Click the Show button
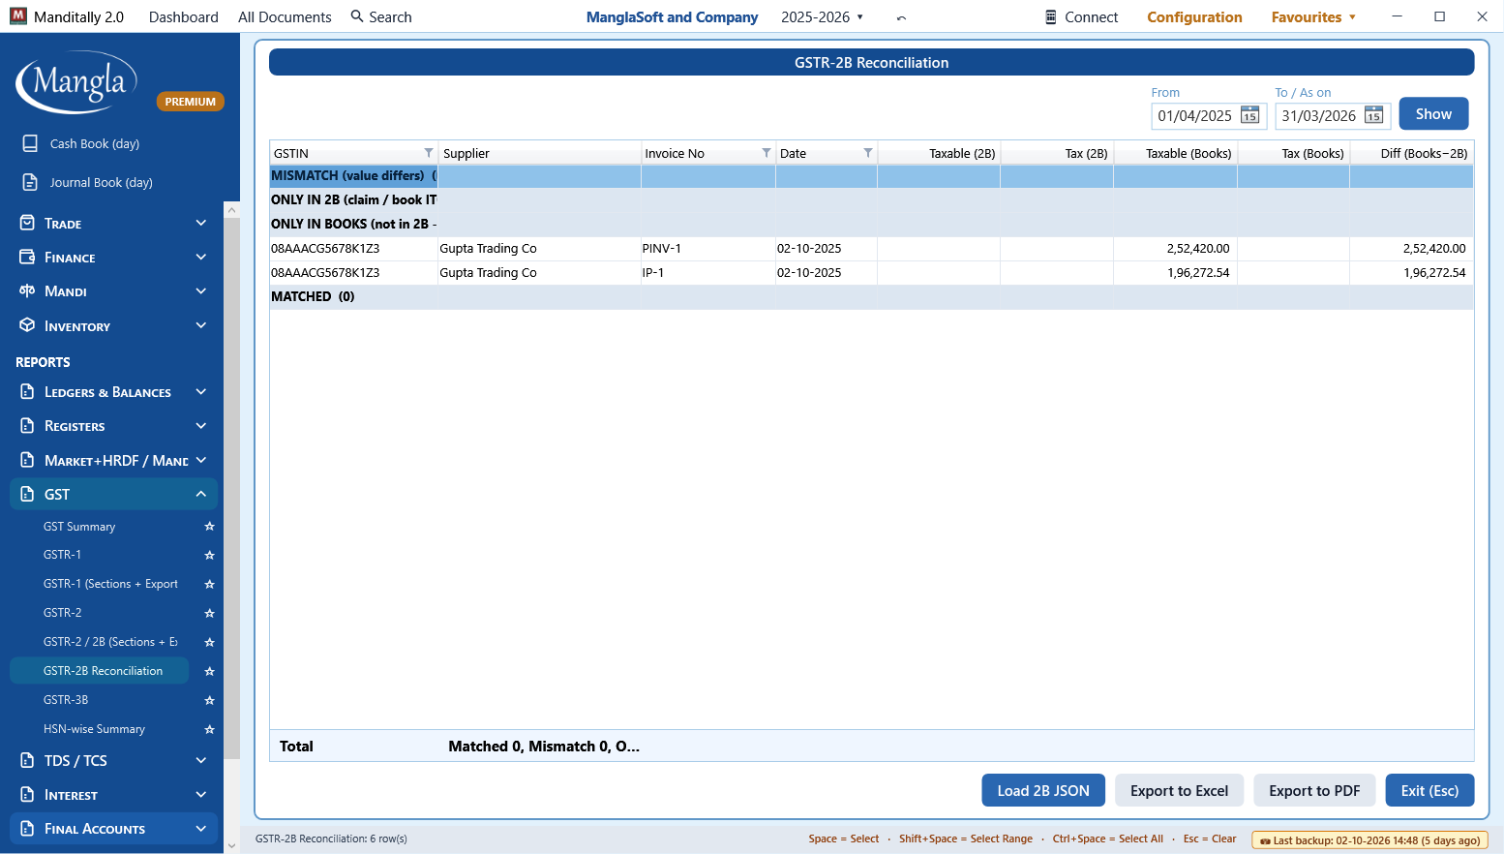 (1433, 113)
